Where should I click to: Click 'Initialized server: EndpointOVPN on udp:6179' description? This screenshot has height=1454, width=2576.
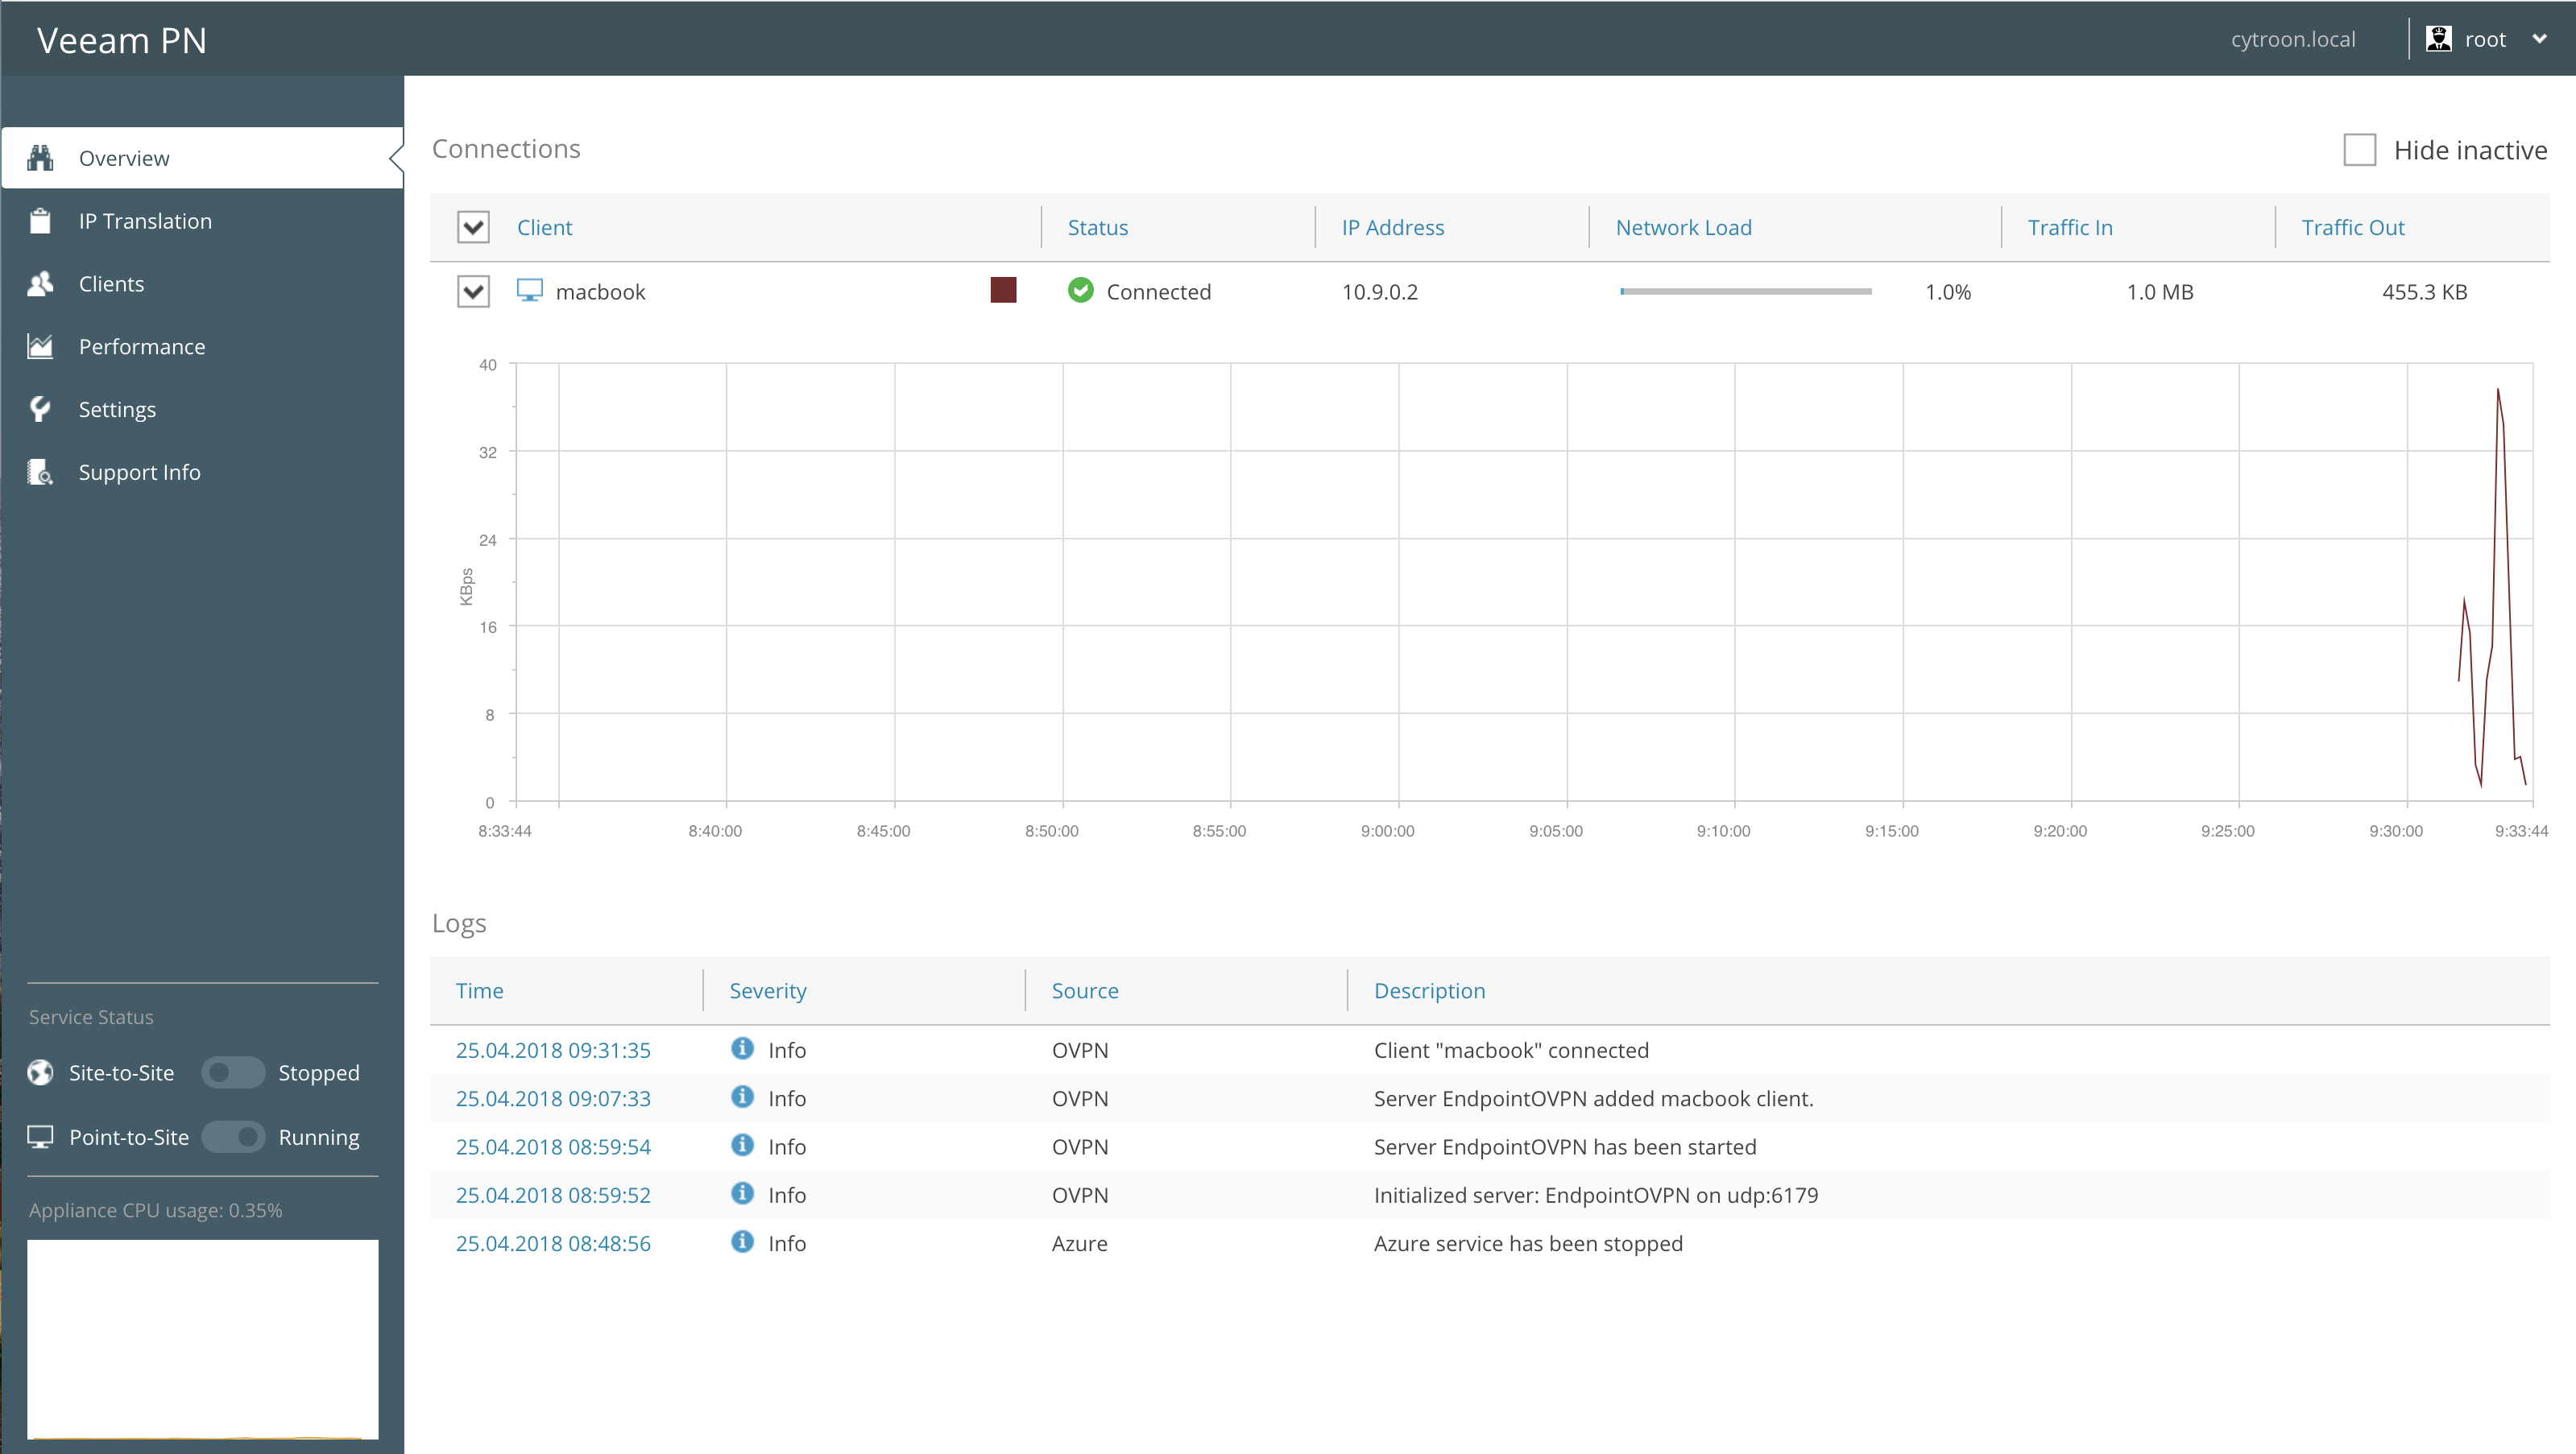click(x=1596, y=1196)
